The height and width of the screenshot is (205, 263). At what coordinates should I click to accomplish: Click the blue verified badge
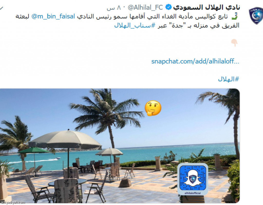pyautogui.click(x=168, y=7)
